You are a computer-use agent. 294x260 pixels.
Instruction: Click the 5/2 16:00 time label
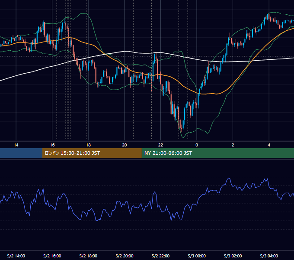(52, 256)
